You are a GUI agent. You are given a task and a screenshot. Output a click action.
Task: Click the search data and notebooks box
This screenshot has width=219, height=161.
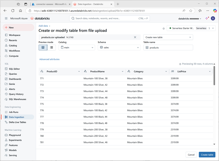tap(109, 18)
